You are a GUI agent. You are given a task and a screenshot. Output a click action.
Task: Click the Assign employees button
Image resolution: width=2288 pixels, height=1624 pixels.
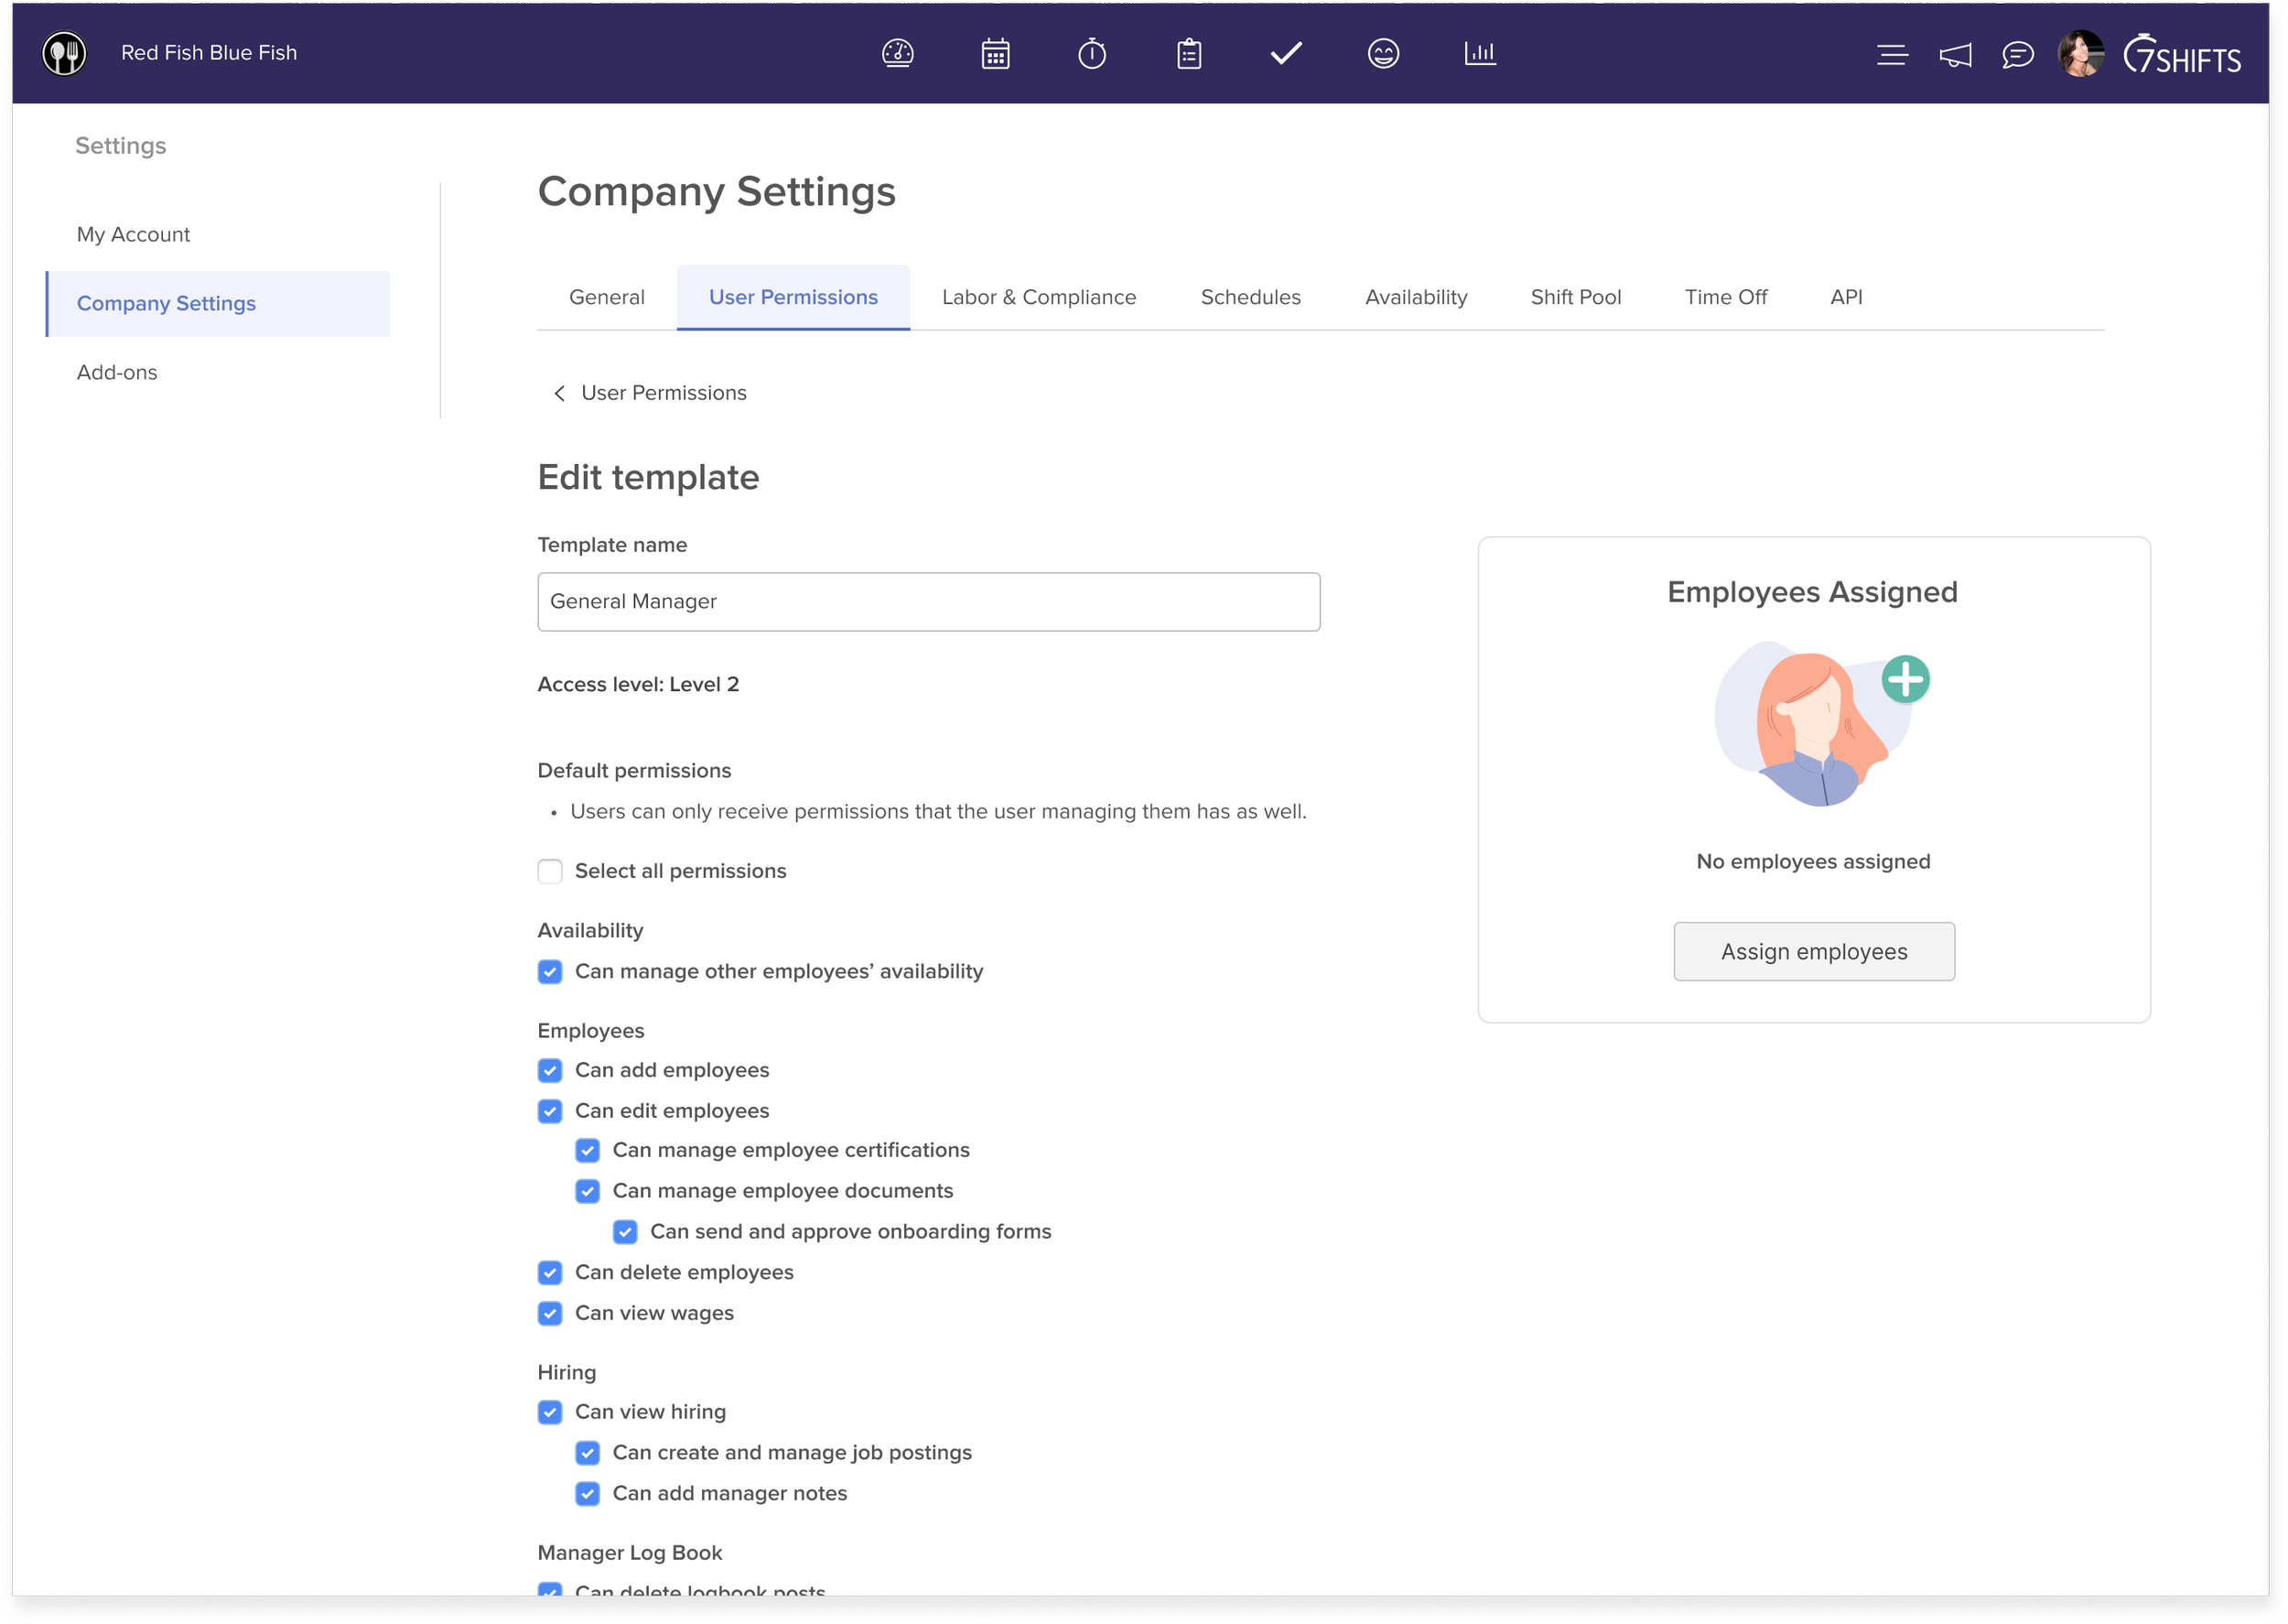click(1813, 951)
